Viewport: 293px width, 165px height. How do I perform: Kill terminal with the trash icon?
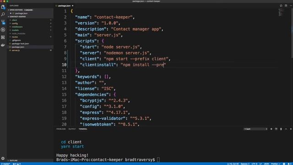[x=281, y=129]
